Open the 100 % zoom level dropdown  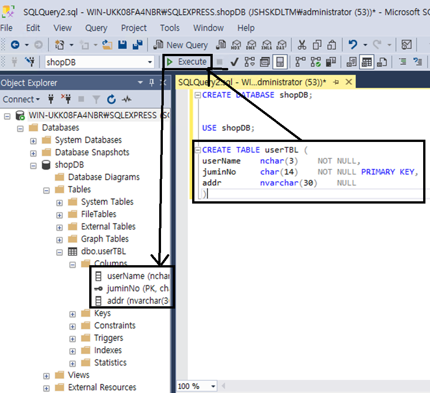[213, 386]
